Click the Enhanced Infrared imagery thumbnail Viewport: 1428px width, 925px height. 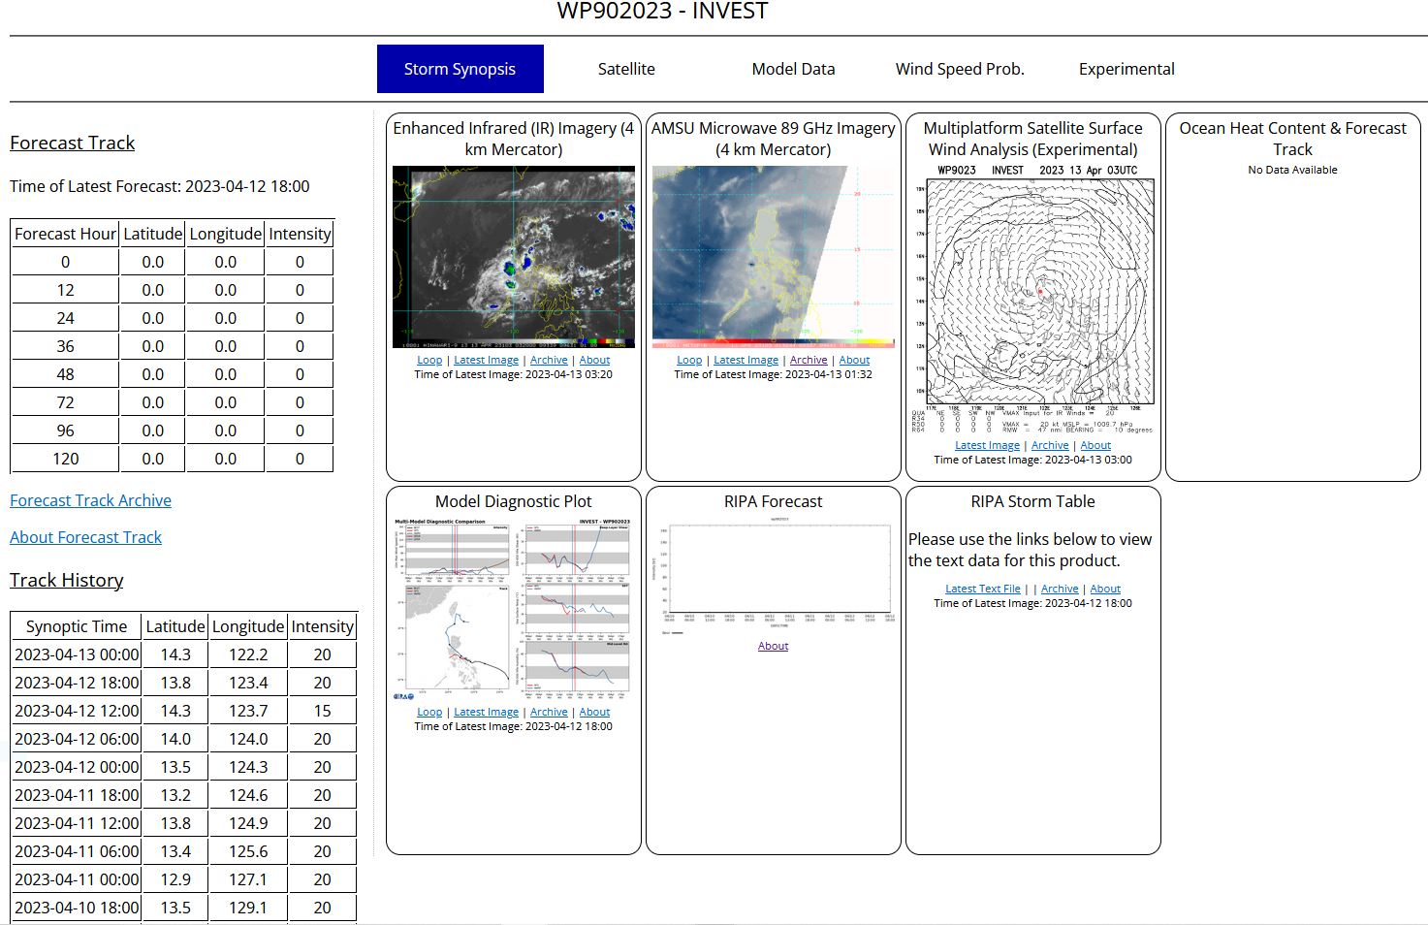pyautogui.click(x=514, y=257)
